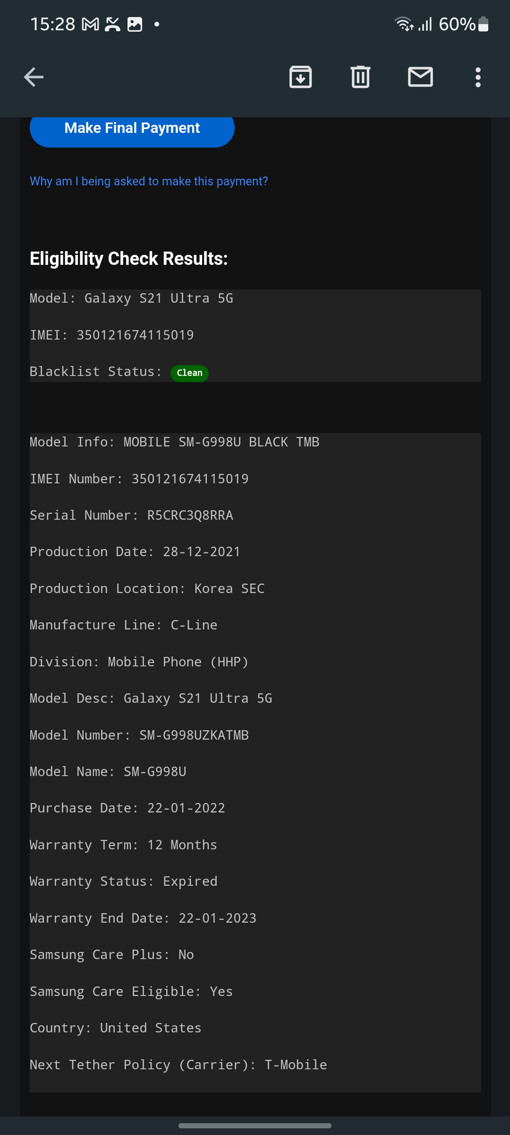This screenshot has height=1135, width=510.
Task: Open 'Why am I being asked' link
Action: (x=149, y=181)
